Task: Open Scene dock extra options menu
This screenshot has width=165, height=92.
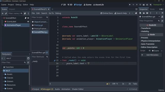Action: pyautogui.click(x=28, y=13)
